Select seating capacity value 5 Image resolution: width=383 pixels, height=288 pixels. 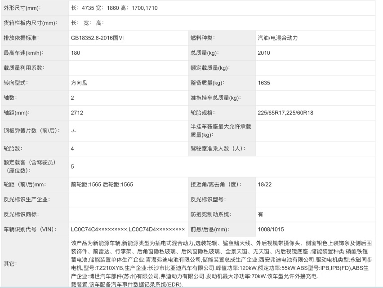pyautogui.click(x=72, y=166)
